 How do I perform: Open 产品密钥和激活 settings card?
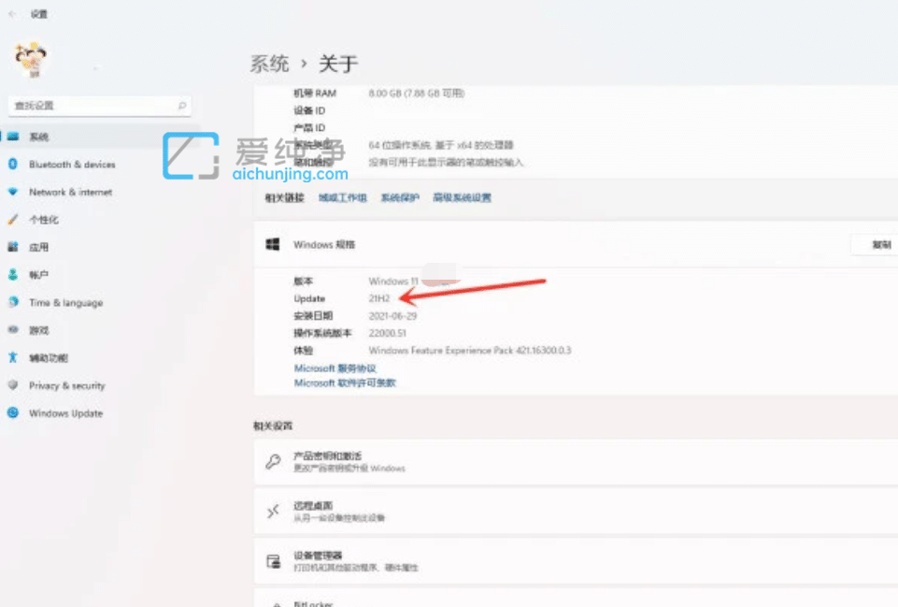pyautogui.click(x=576, y=462)
